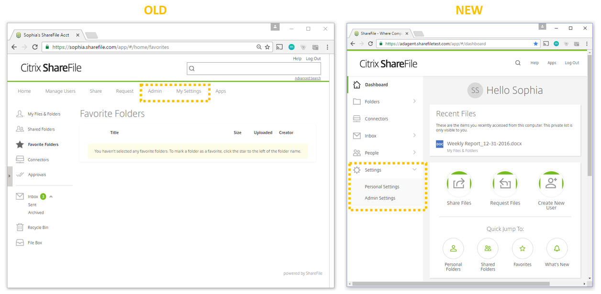Select the Dashboard home icon
The height and width of the screenshot is (294, 601).
click(357, 84)
